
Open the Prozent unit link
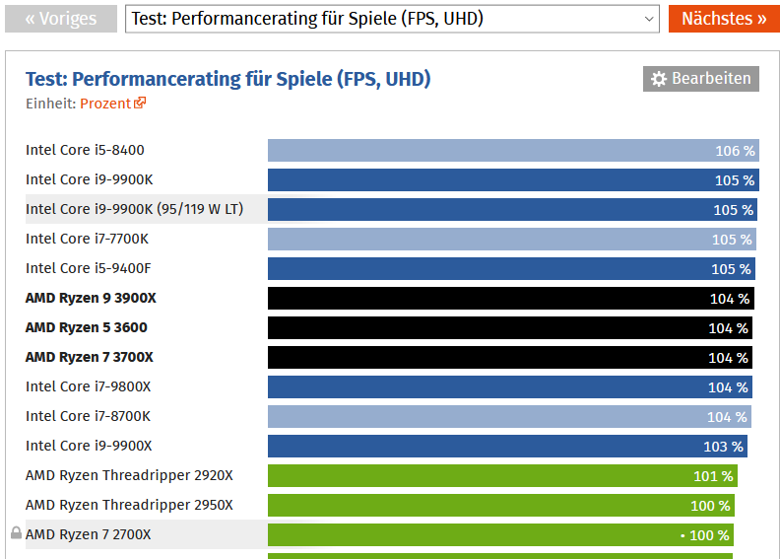click(x=105, y=104)
